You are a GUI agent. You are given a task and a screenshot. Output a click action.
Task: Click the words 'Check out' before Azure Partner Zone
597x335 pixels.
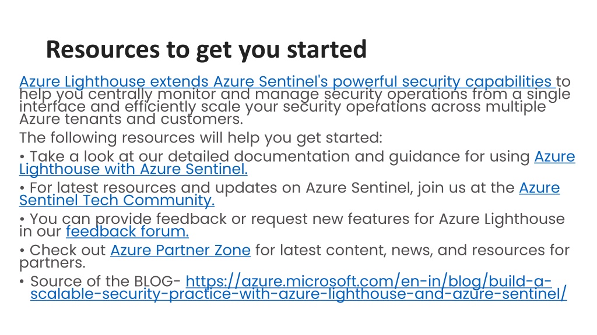pyautogui.click(x=68, y=250)
